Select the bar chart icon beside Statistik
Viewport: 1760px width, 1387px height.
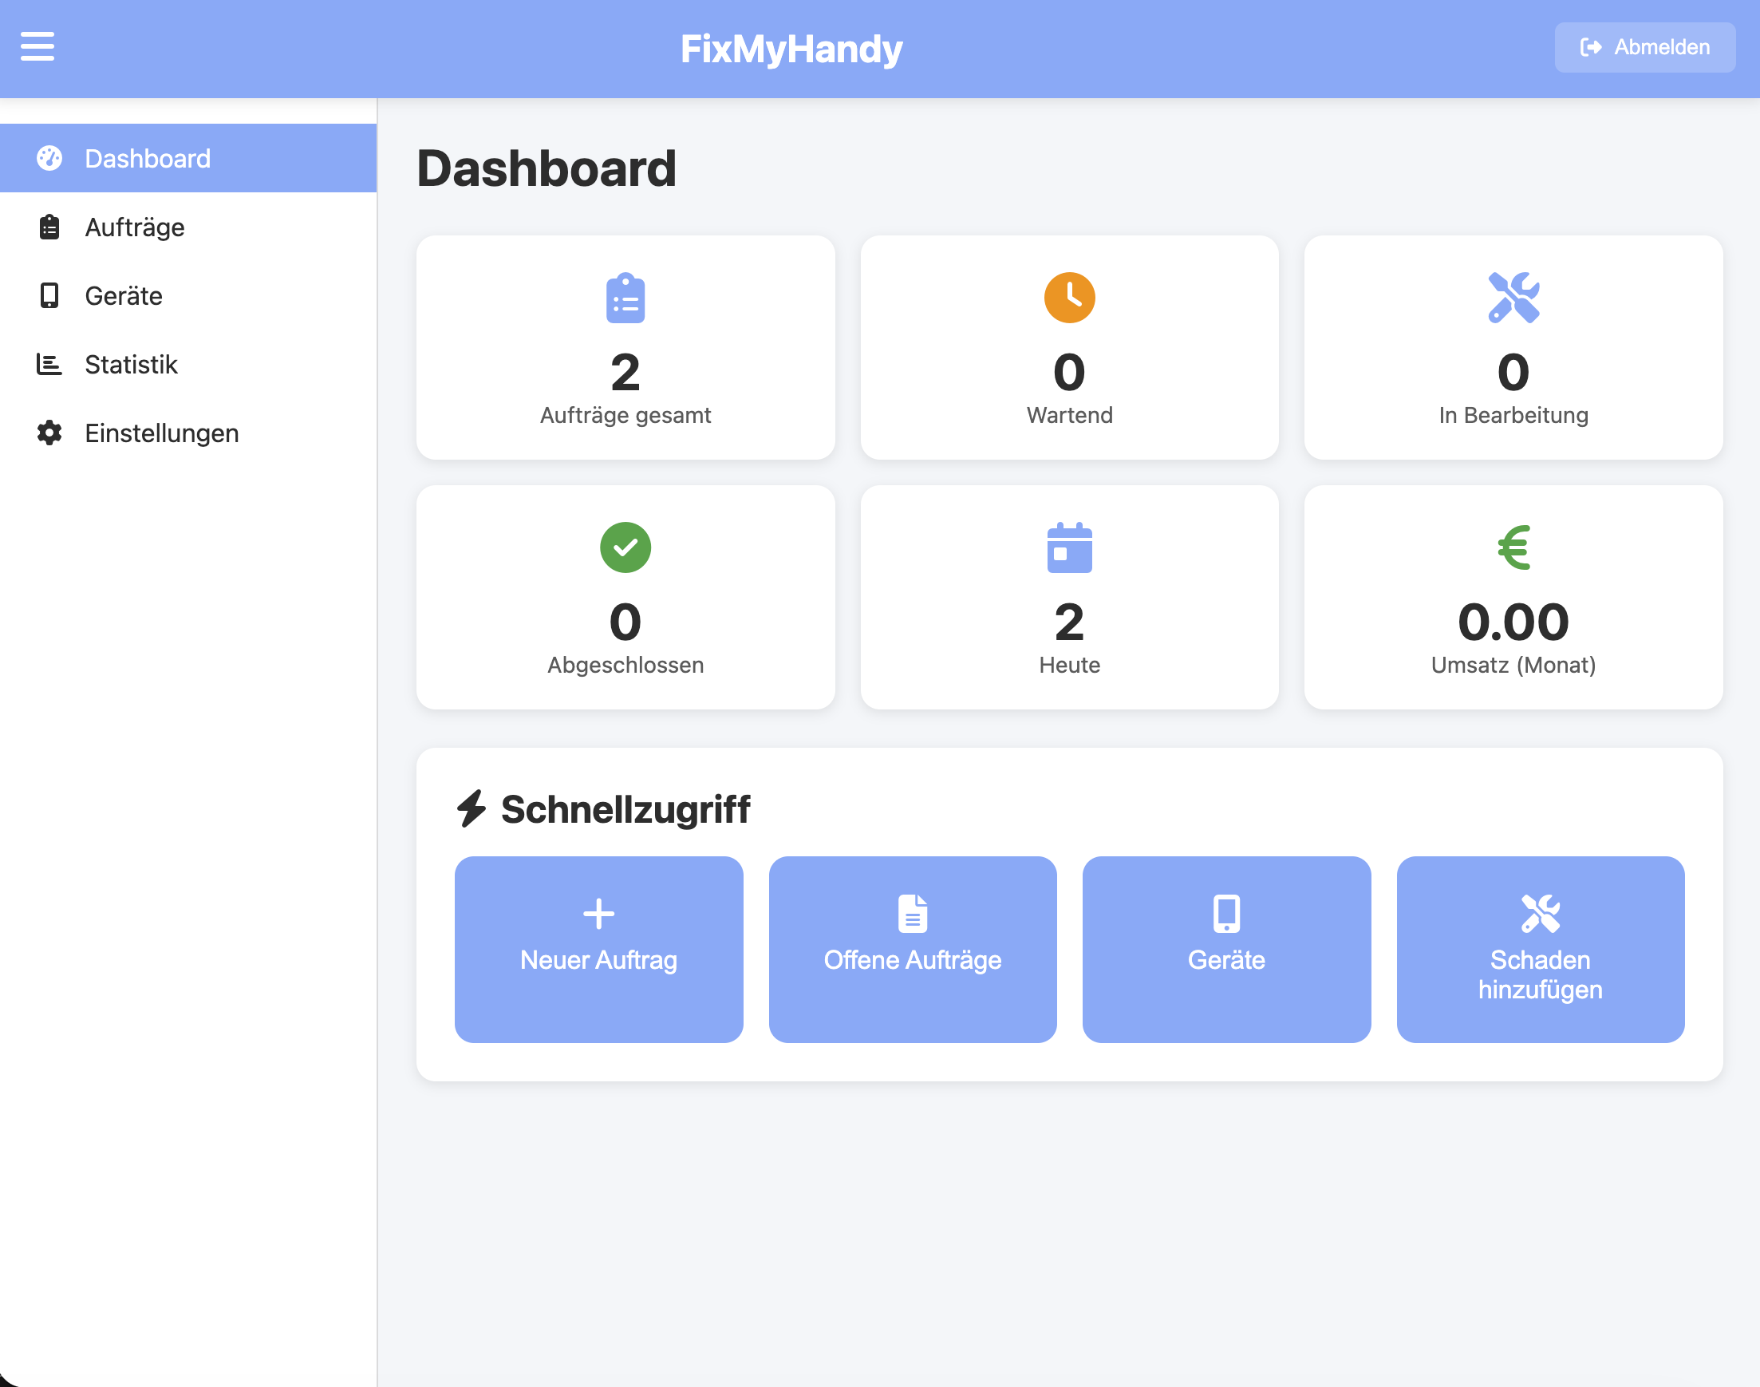pyautogui.click(x=49, y=365)
